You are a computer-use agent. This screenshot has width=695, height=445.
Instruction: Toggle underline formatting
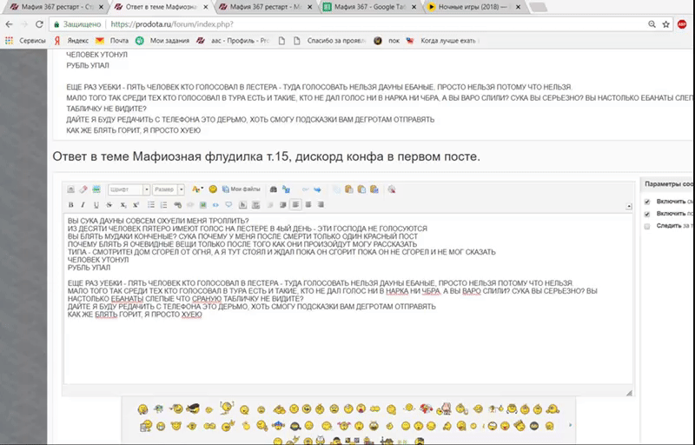(96, 205)
